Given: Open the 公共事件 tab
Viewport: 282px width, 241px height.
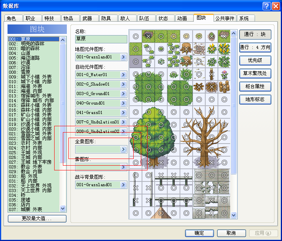Looking at the screenshot, I should tap(225, 18).
